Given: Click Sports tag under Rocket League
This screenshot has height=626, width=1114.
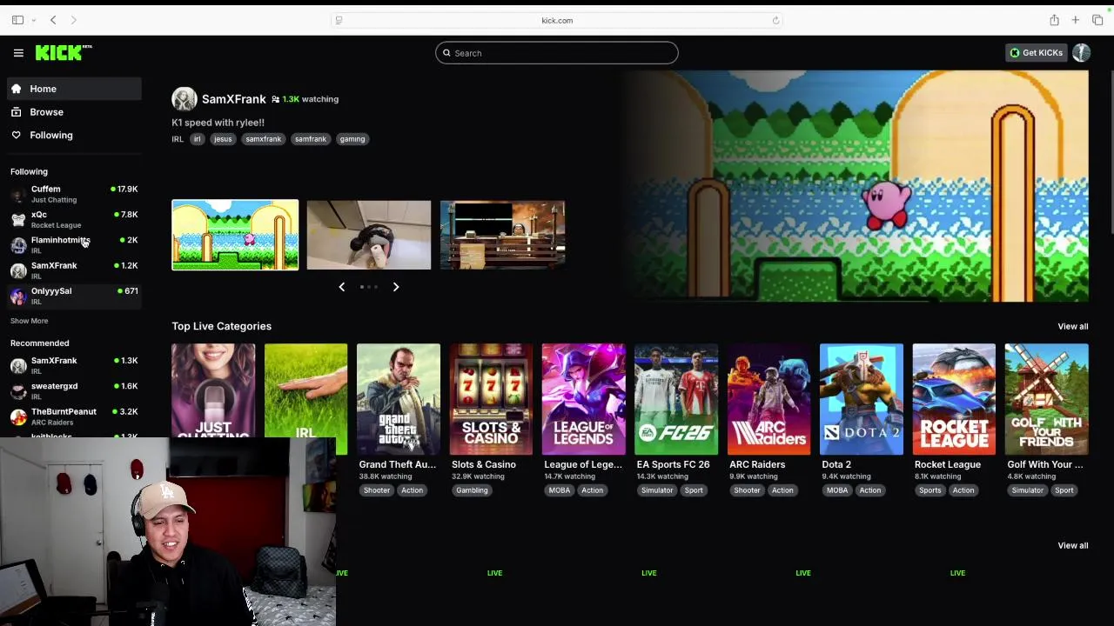Looking at the screenshot, I should 929,490.
